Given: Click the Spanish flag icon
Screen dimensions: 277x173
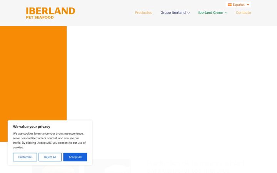Looking at the screenshot, I should click(x=229, y=5).
